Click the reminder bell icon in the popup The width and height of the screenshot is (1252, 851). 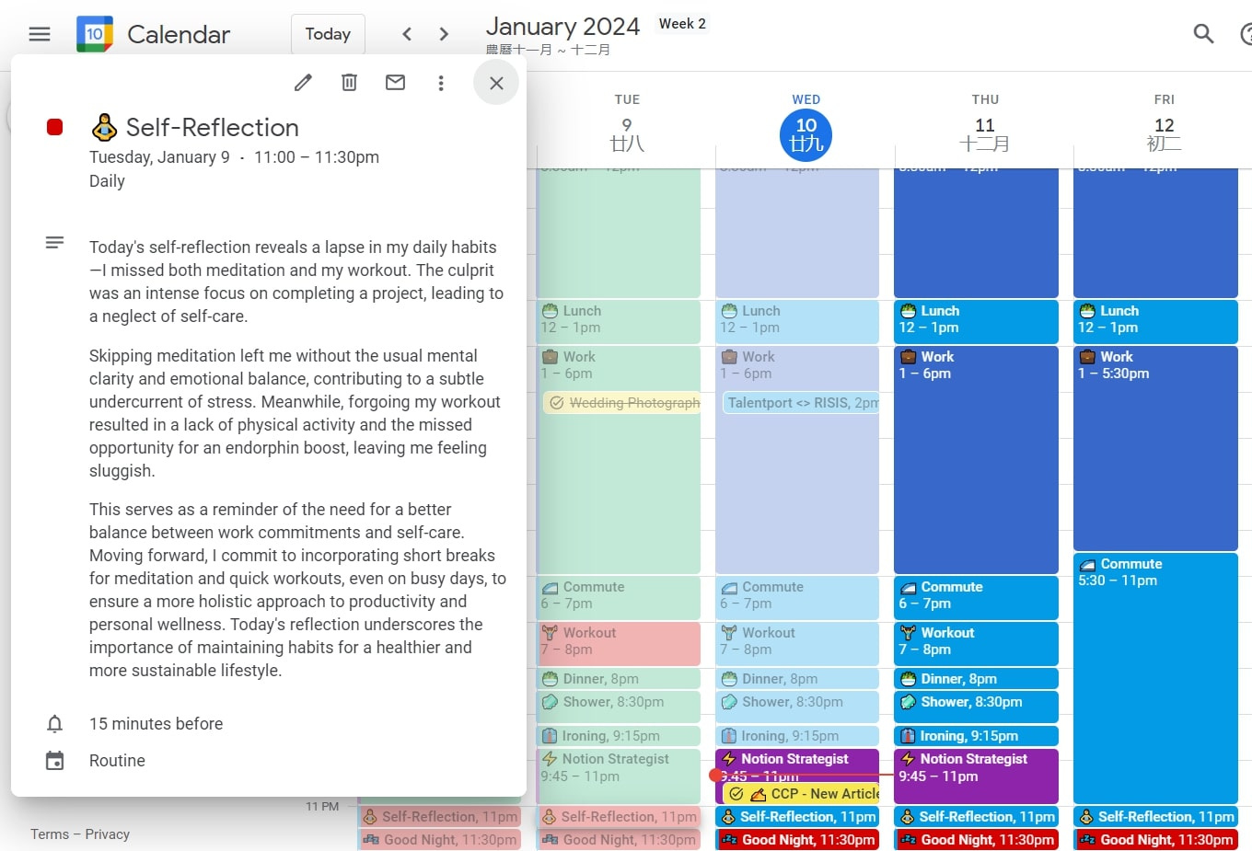tap(54, 724)
